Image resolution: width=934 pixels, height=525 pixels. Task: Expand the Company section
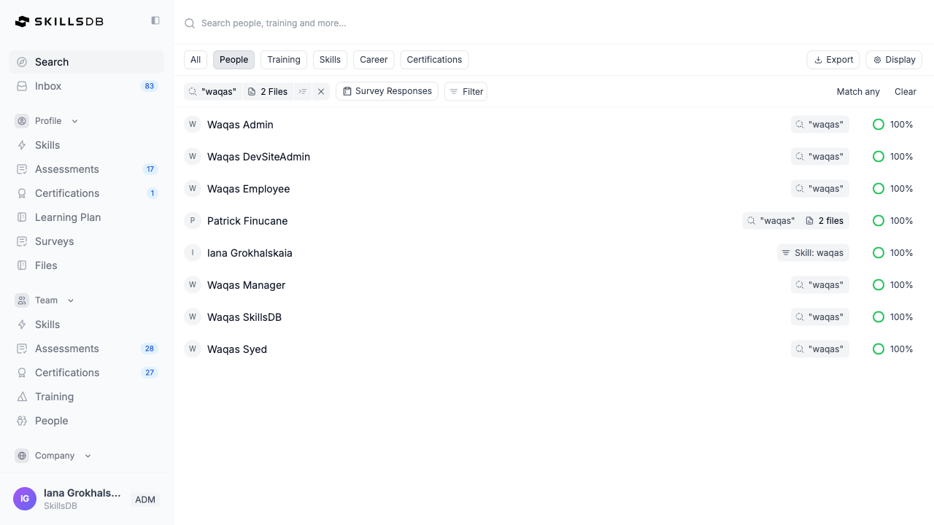click(x=88, y=456)
